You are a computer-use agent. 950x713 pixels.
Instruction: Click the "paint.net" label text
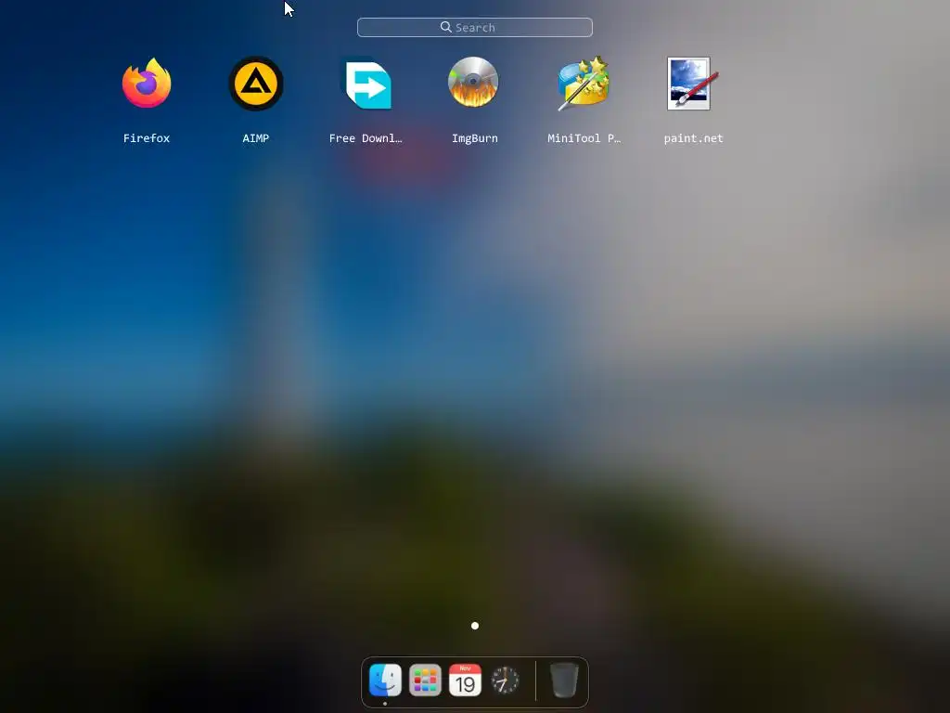[x=694, y=138]
